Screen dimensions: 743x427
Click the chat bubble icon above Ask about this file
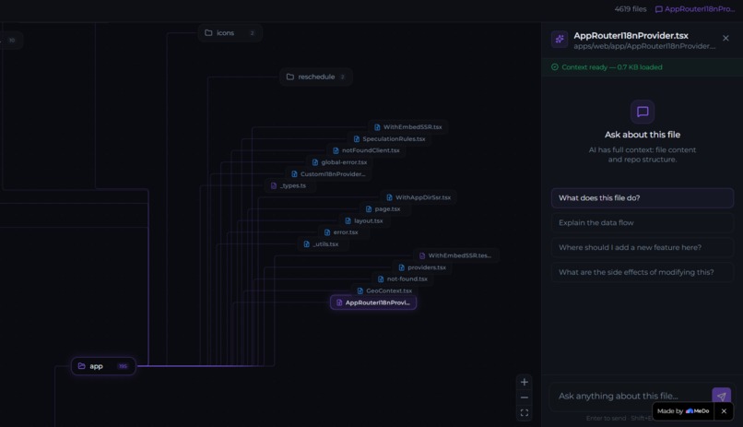tap(643, 112)
